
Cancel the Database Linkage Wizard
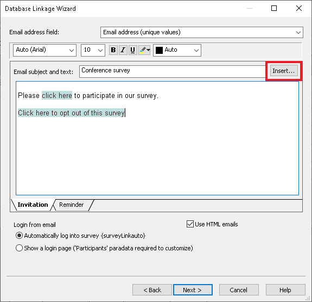[239, 290]
